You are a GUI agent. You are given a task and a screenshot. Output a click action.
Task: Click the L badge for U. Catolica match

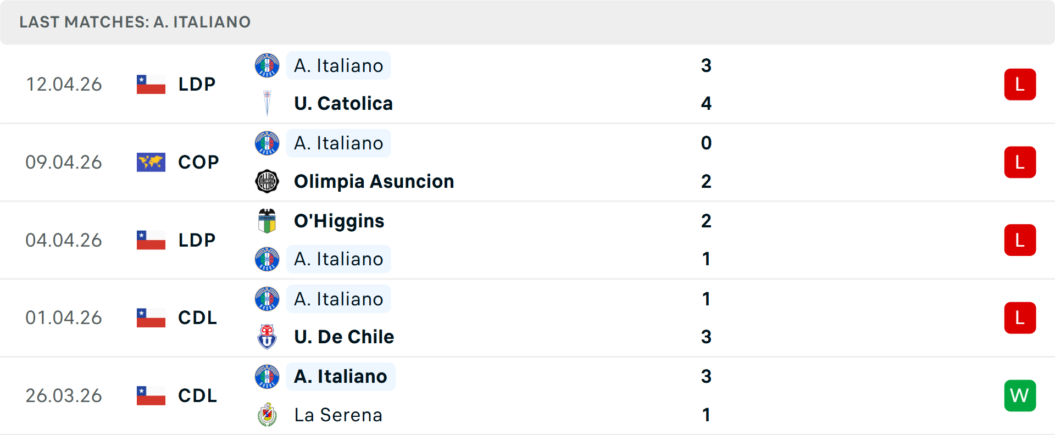(x=1020, y=84)
